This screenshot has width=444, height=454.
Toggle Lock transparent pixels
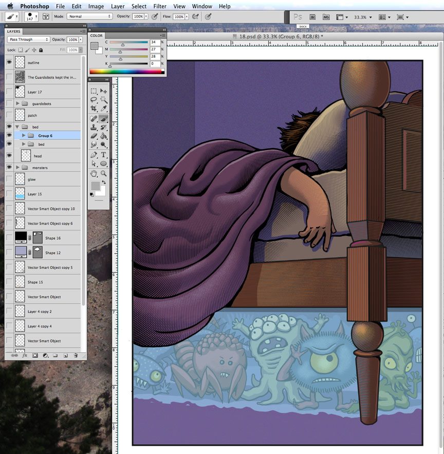[20, 50]
